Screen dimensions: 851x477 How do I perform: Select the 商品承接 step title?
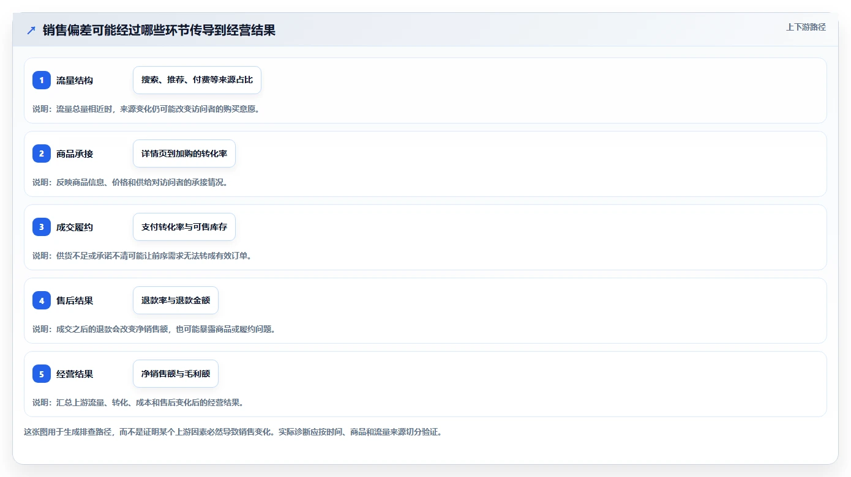point(75,153)
